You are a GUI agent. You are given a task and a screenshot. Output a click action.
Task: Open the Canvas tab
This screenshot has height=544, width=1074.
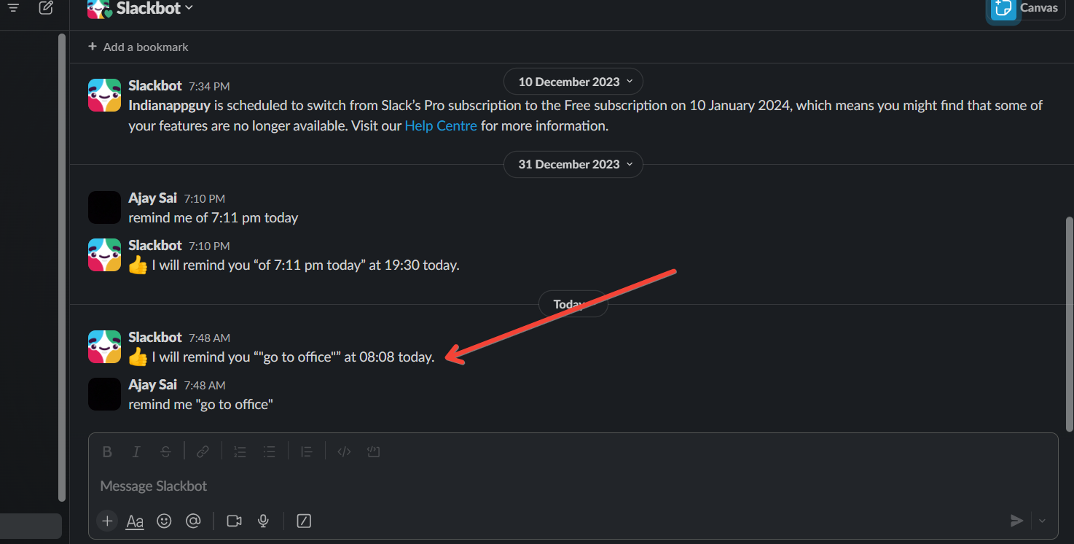[x=1027, y=9]
